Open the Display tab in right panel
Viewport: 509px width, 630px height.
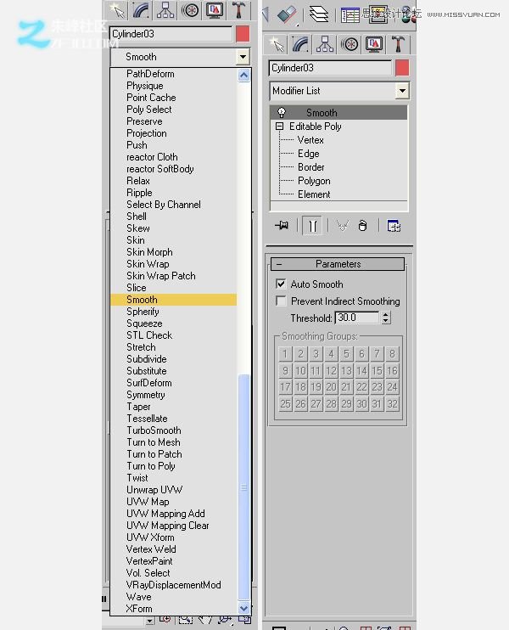(x=374, y=44)
